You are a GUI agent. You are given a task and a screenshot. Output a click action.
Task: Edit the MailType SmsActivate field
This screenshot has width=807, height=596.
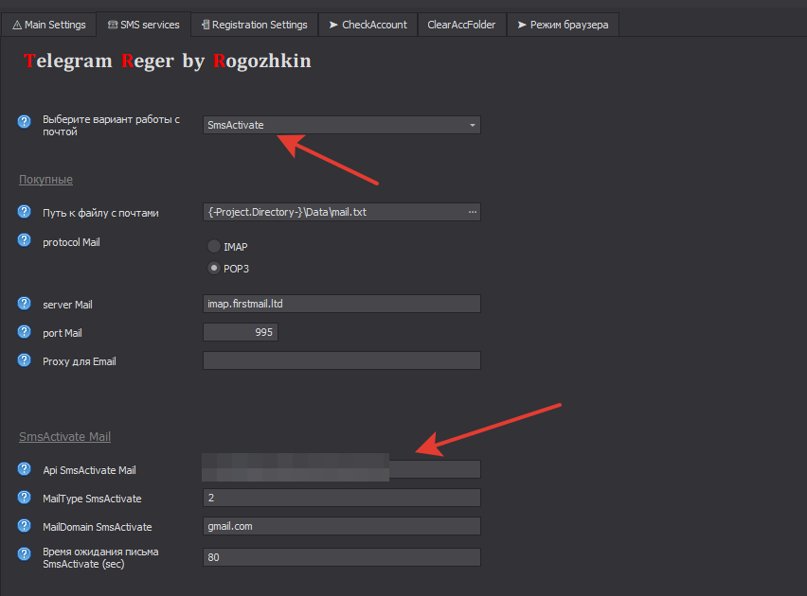click(342, 498)
